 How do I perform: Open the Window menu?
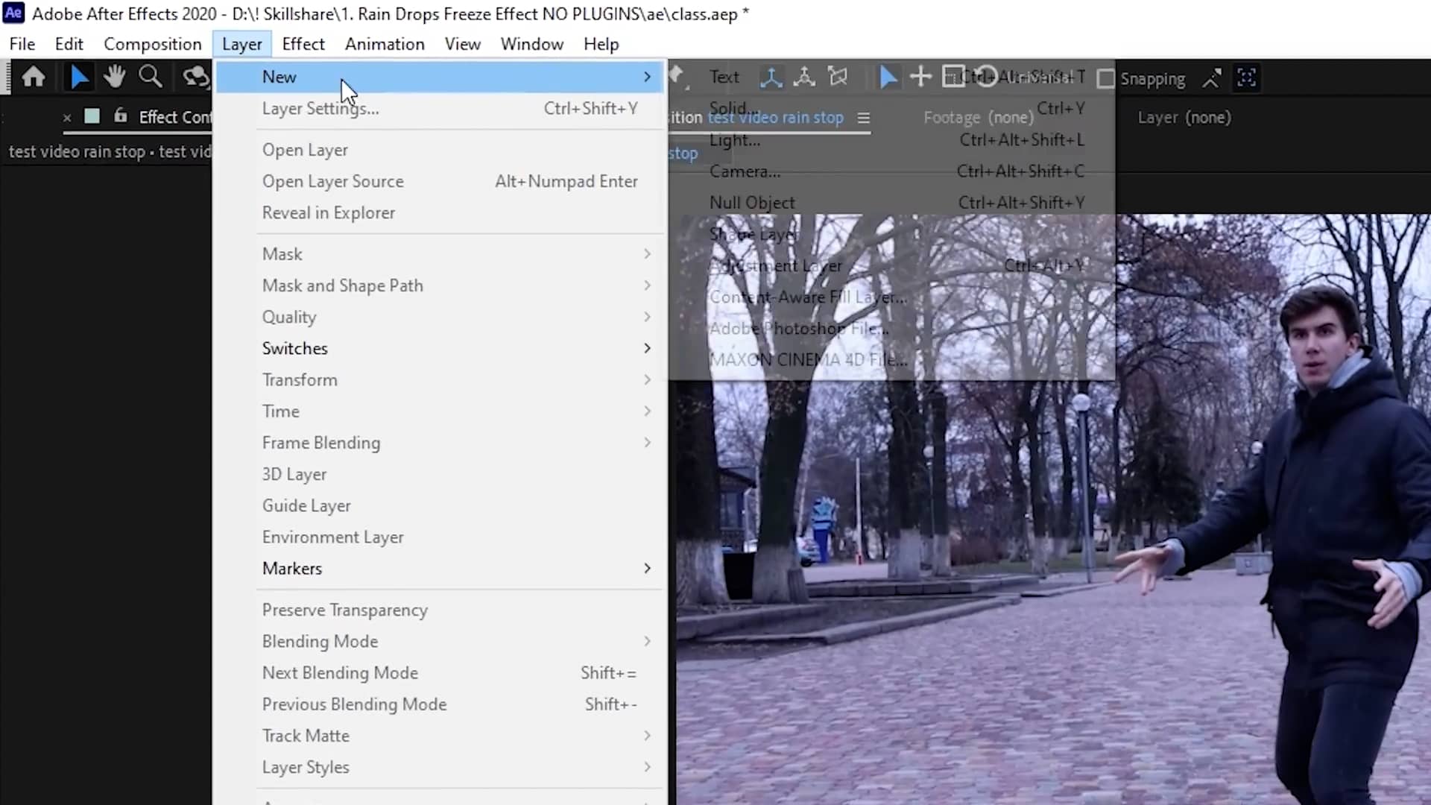coord(531,44)
